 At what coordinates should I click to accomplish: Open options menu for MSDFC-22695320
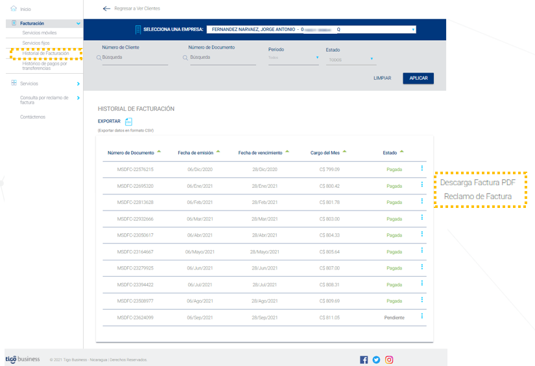tap(422, 185)
